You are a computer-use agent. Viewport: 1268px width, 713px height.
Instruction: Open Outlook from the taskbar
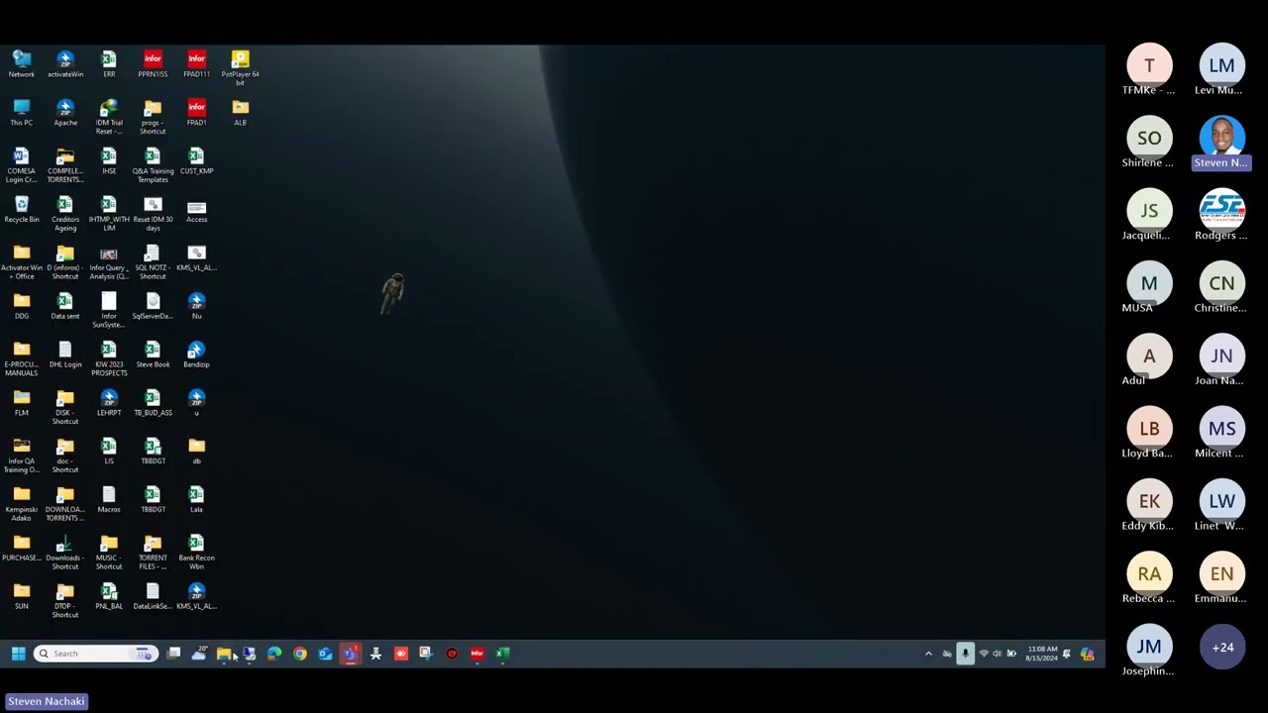(325, 654)
